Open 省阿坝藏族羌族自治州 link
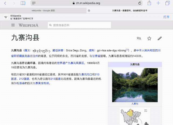173x125 pixels. point(25,56)
